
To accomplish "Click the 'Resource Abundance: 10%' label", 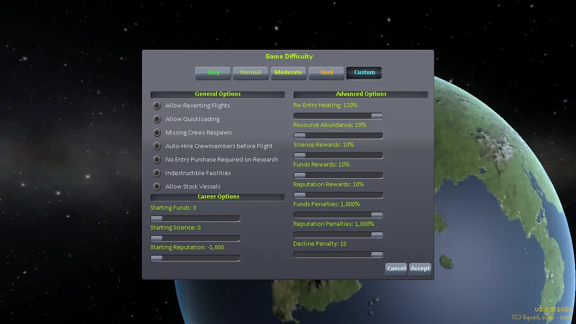I will pos(330,125).
